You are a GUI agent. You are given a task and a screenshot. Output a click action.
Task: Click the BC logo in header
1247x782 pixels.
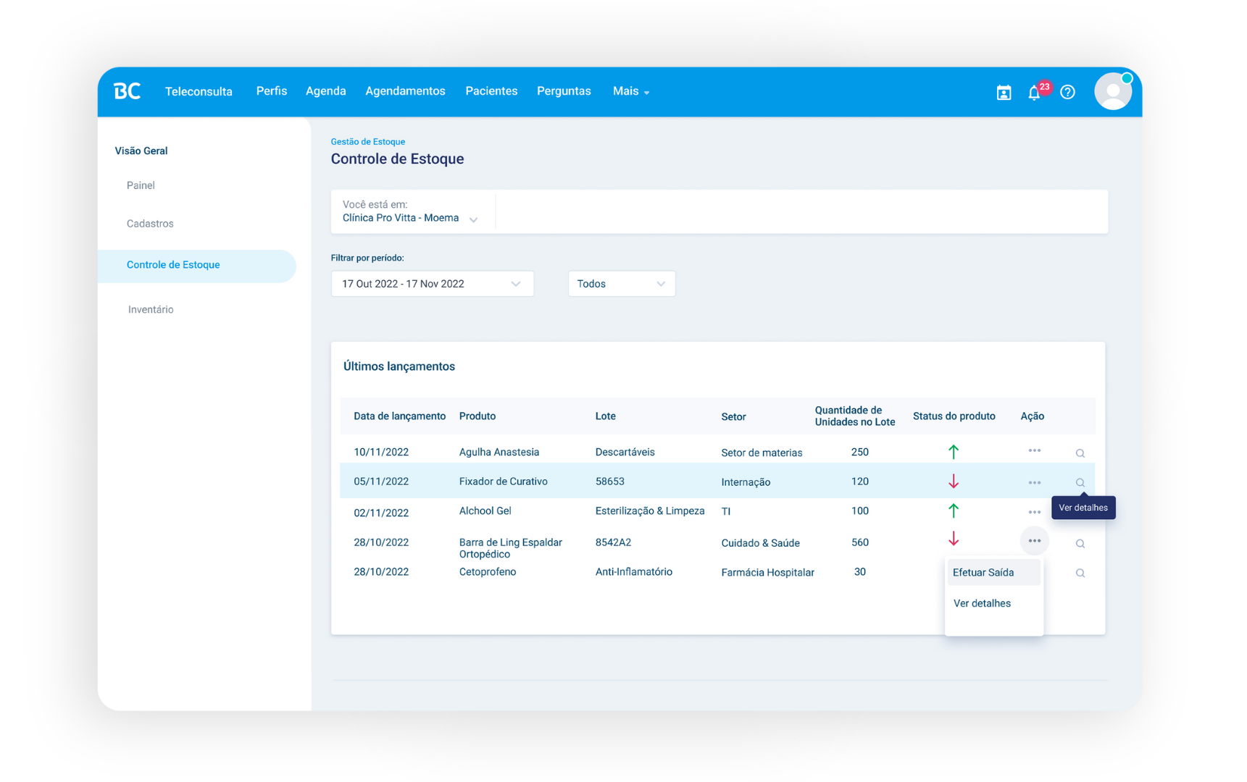128,91
